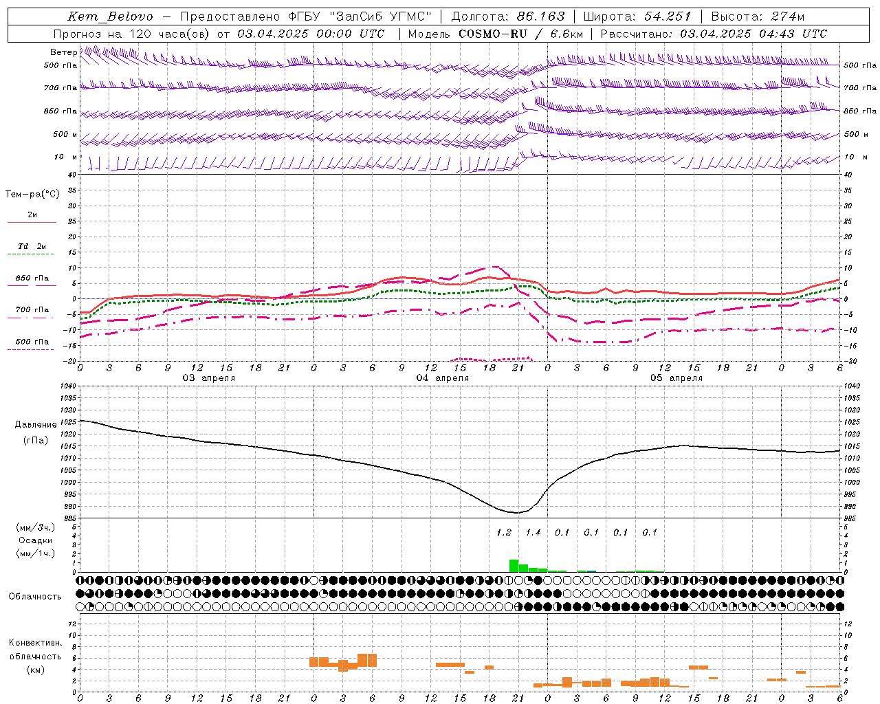Click the '(мм/3ч.)' precipitation unit label
Viewport: 880px width, 704px height.
pyautogui.click(x=36, y=527)
